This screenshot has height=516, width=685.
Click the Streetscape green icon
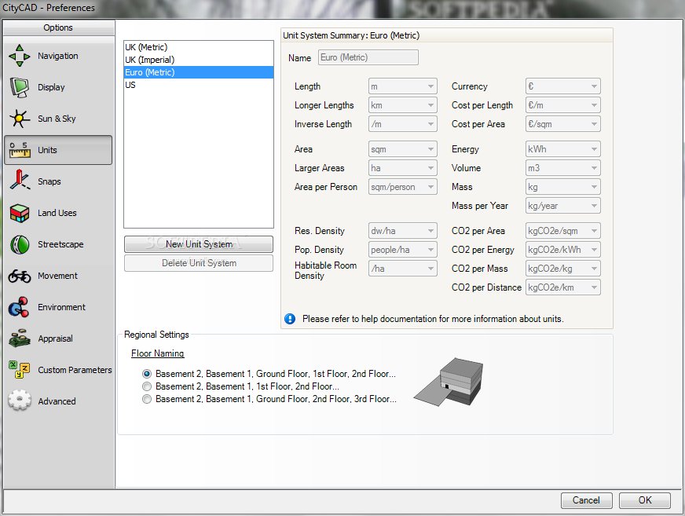click(x=20, y=245)
